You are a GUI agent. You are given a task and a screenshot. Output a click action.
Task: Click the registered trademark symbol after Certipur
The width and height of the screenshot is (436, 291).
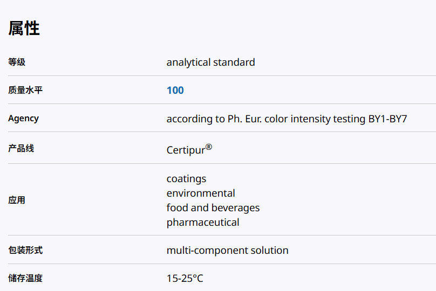click(209, 147)
